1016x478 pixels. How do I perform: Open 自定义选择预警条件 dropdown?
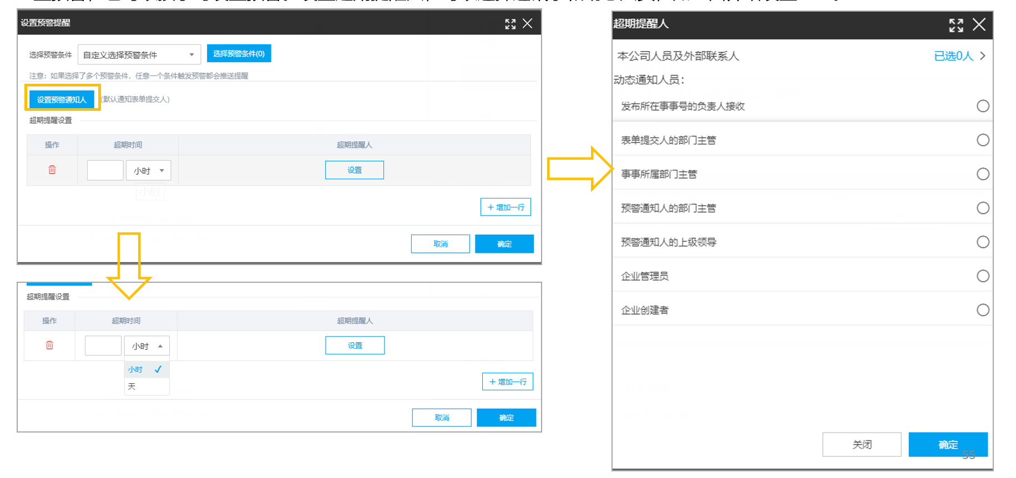tap(139, 54)
